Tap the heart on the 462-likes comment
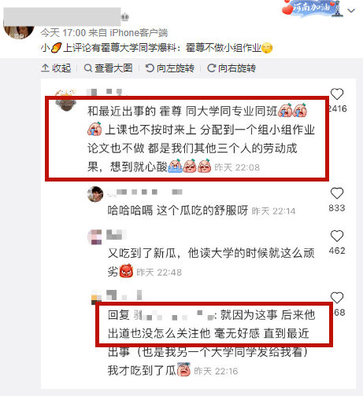 click(x=337, y=236)
